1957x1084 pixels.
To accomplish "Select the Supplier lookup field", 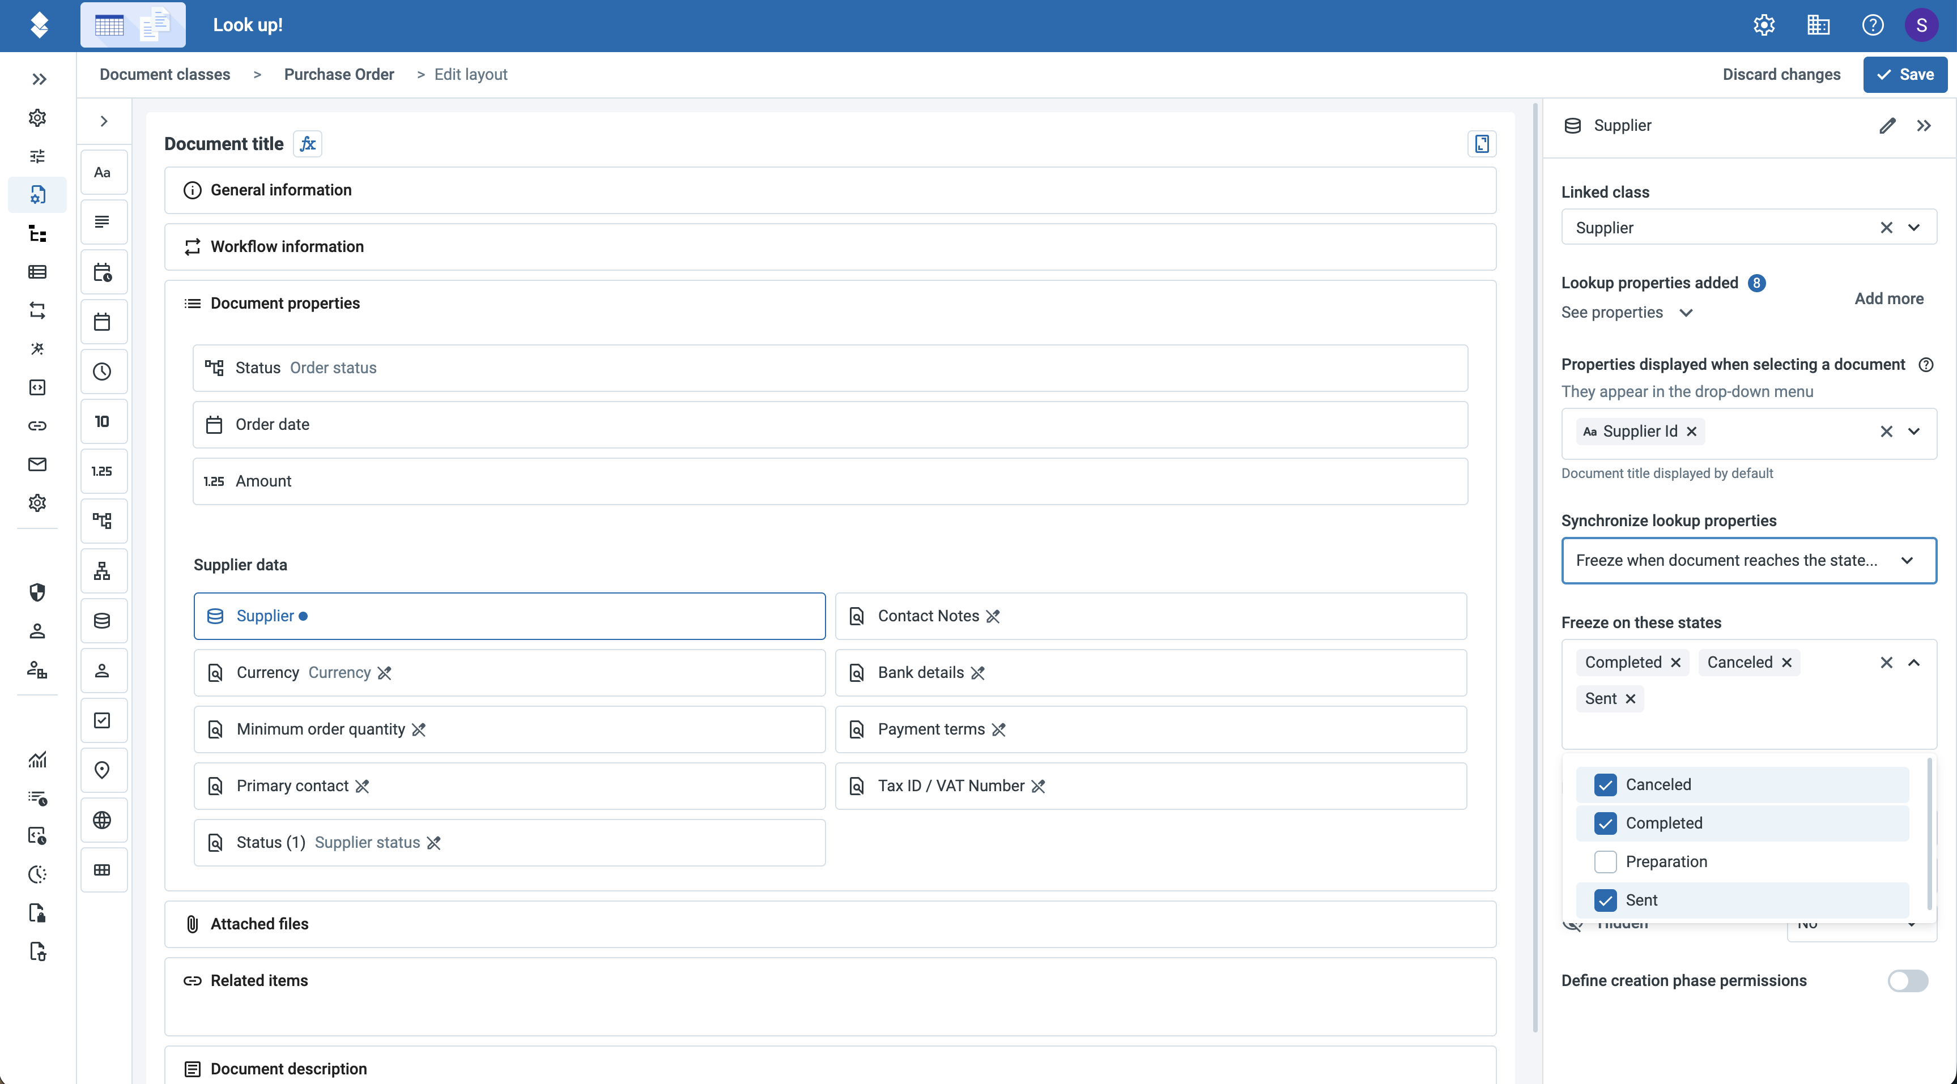I will pyautogui.click(x=509, y=616).
